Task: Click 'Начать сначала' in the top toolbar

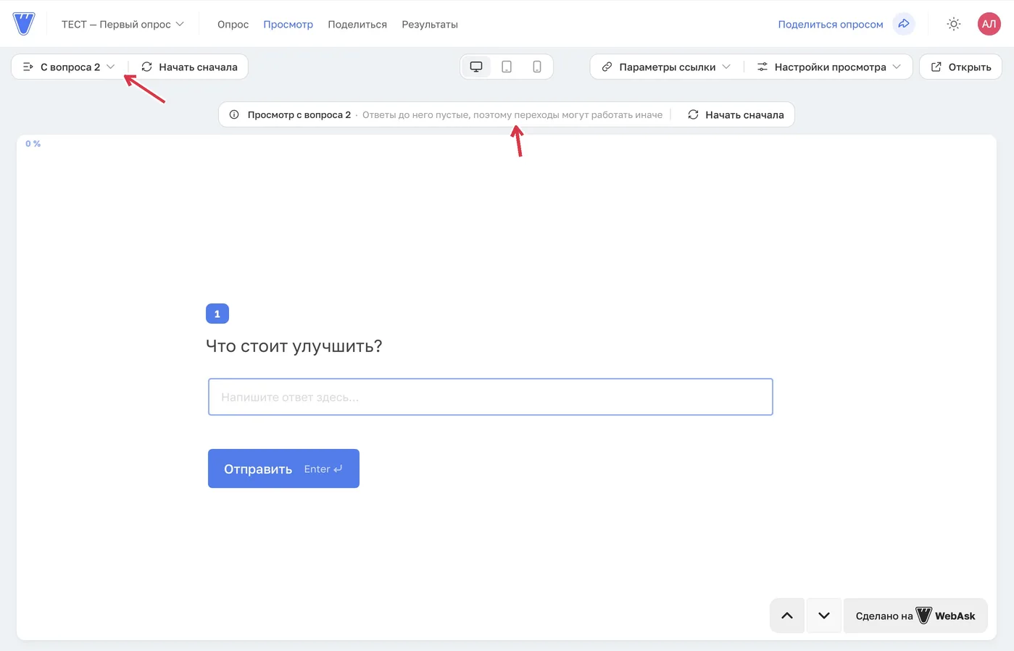Action: (x=189, y=67)
